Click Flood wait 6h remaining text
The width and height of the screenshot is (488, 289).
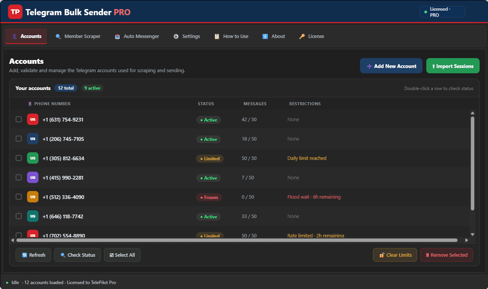314,197
